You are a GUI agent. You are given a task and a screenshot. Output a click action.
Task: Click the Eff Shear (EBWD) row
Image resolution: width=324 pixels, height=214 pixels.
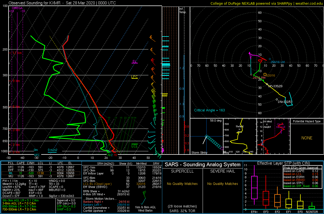121,187
